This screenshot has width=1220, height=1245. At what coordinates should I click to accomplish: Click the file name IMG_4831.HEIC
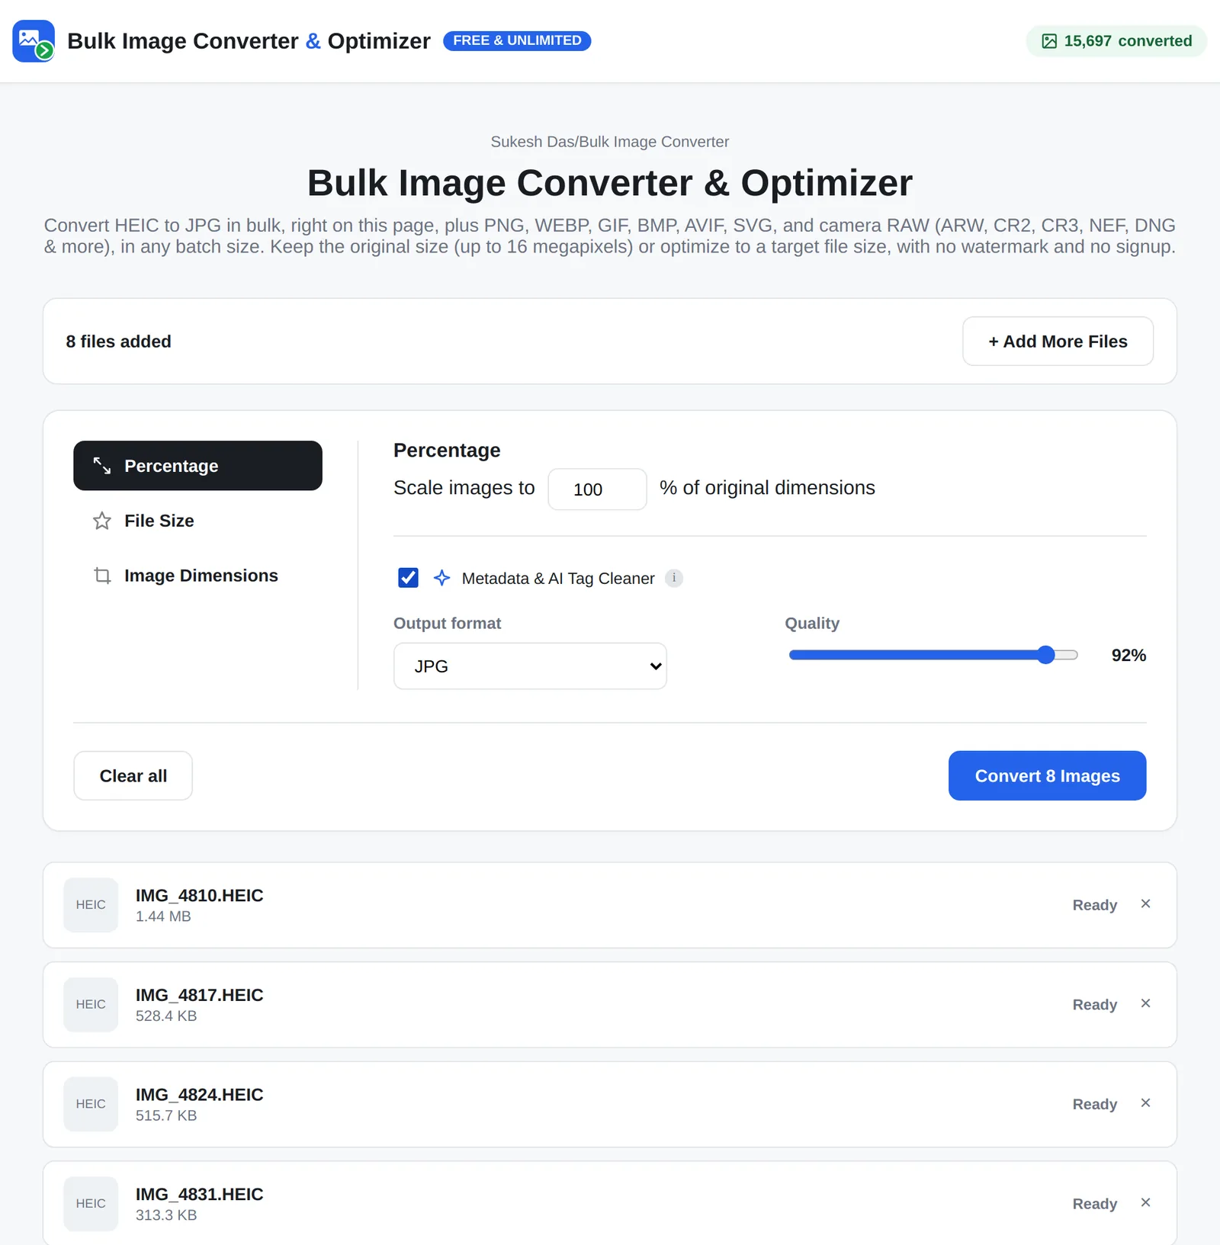199,1195
